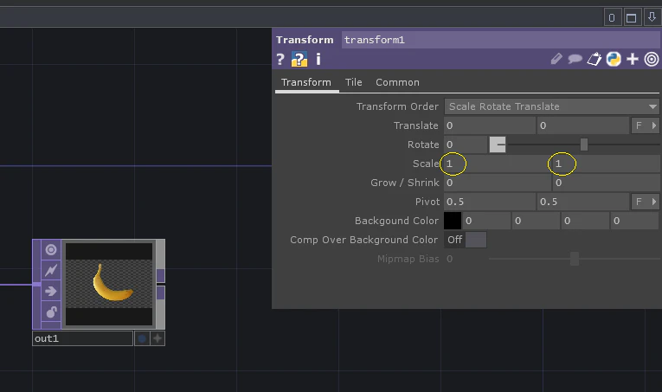Click the Translate parameter label

pyautogui.click(x=416, y=125)
